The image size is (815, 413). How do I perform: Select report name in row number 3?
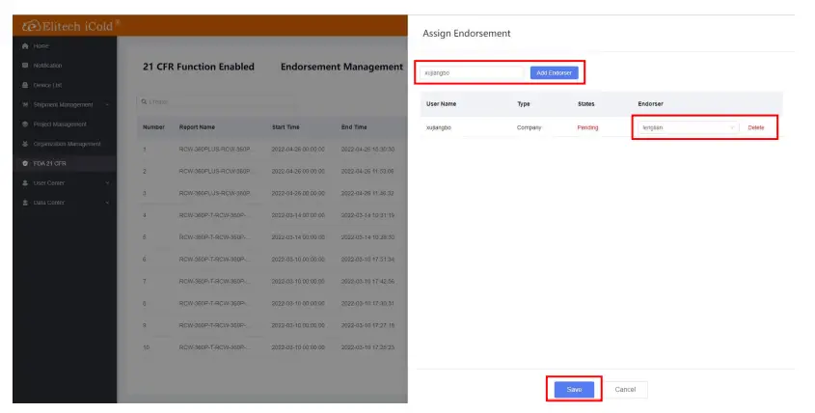215,193
